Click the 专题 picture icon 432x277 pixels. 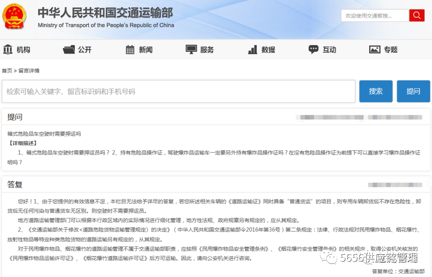click(375, 50)
